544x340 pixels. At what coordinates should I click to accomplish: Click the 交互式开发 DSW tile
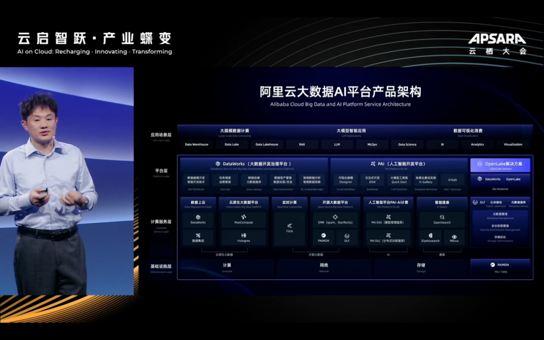pyautogui.click(x=372, y=180)
